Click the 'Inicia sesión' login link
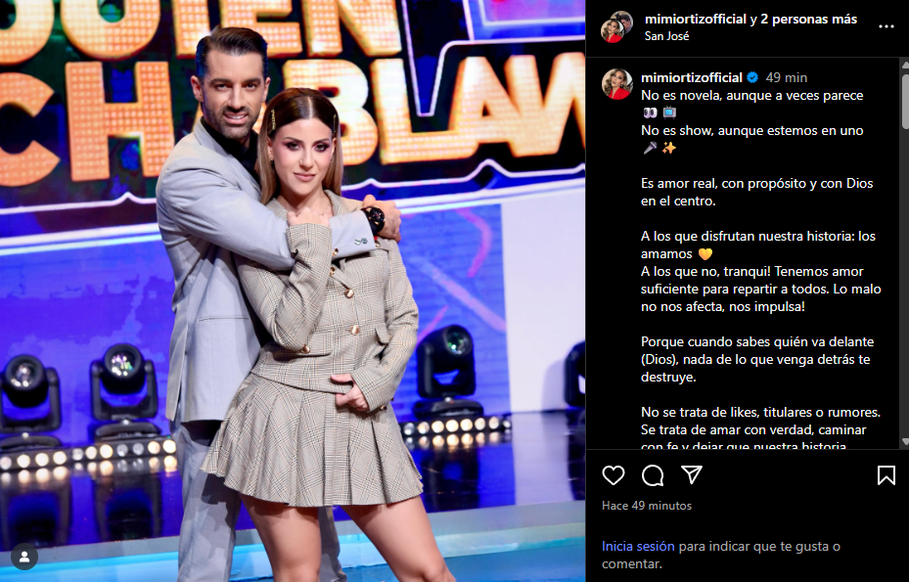The image size is (909, 582). (x=638, y=546)
